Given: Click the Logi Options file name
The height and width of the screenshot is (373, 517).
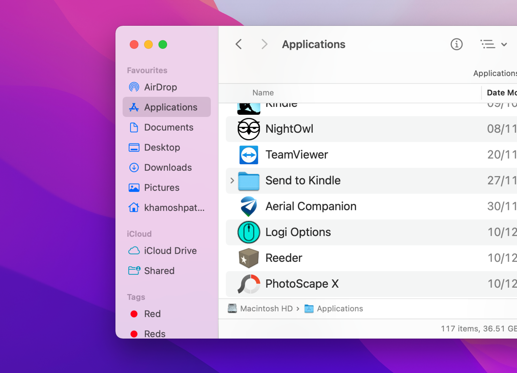Looking at the screenshot, I should pos(298,232).
